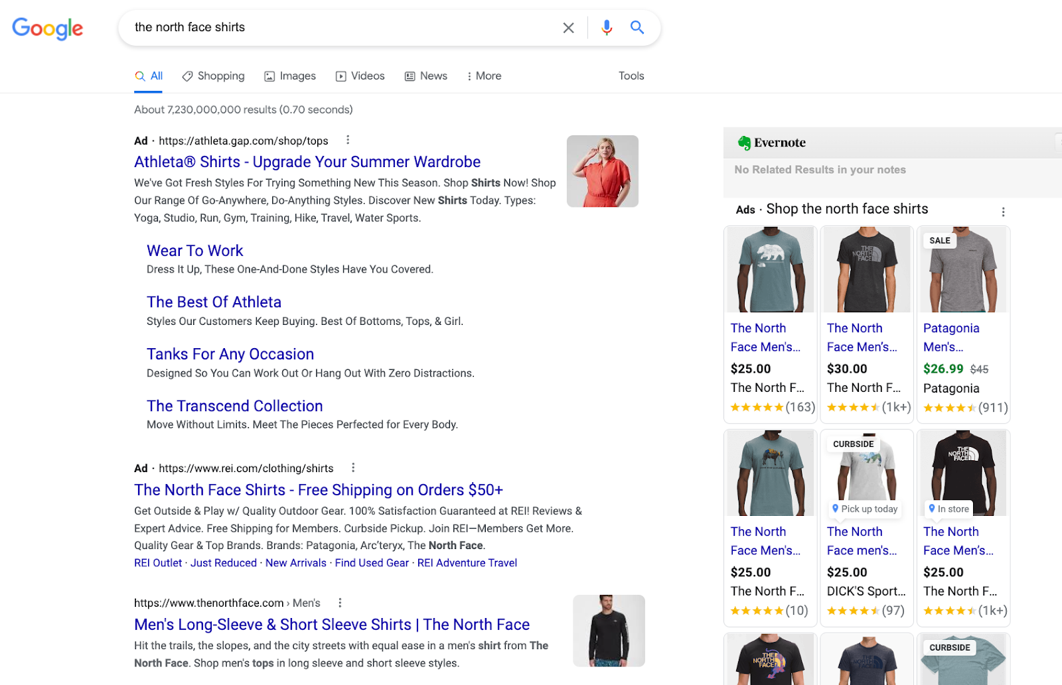Open The Best Of Athleta sitelink

pos(214,302)
